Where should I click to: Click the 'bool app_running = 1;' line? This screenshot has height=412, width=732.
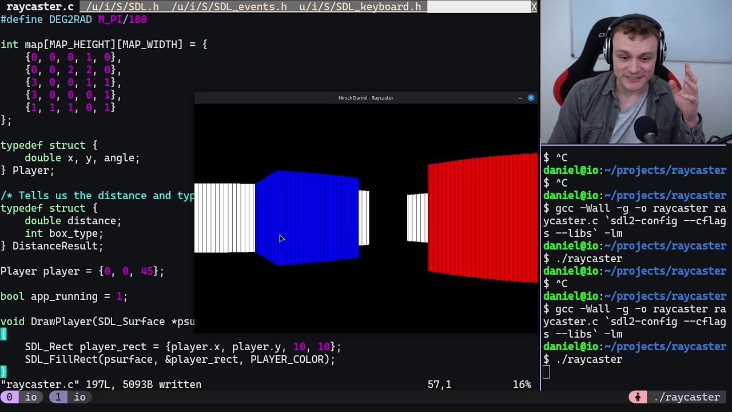click(x=64, y=296)
